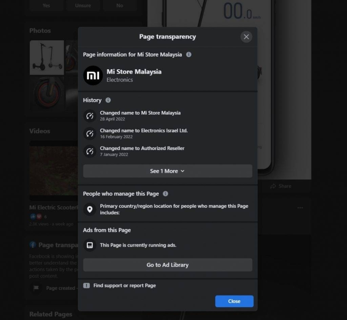This screenshot has width=347, height=320.
Task: Click the location pin icon
Action: pyautogui.click(x=90, y=209)
